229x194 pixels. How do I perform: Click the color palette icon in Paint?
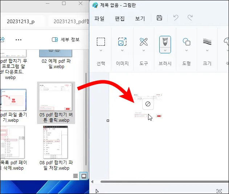pyautogui.click(x=226, y=42)
